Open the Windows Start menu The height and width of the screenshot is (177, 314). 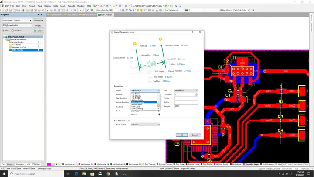click(4, 174)
